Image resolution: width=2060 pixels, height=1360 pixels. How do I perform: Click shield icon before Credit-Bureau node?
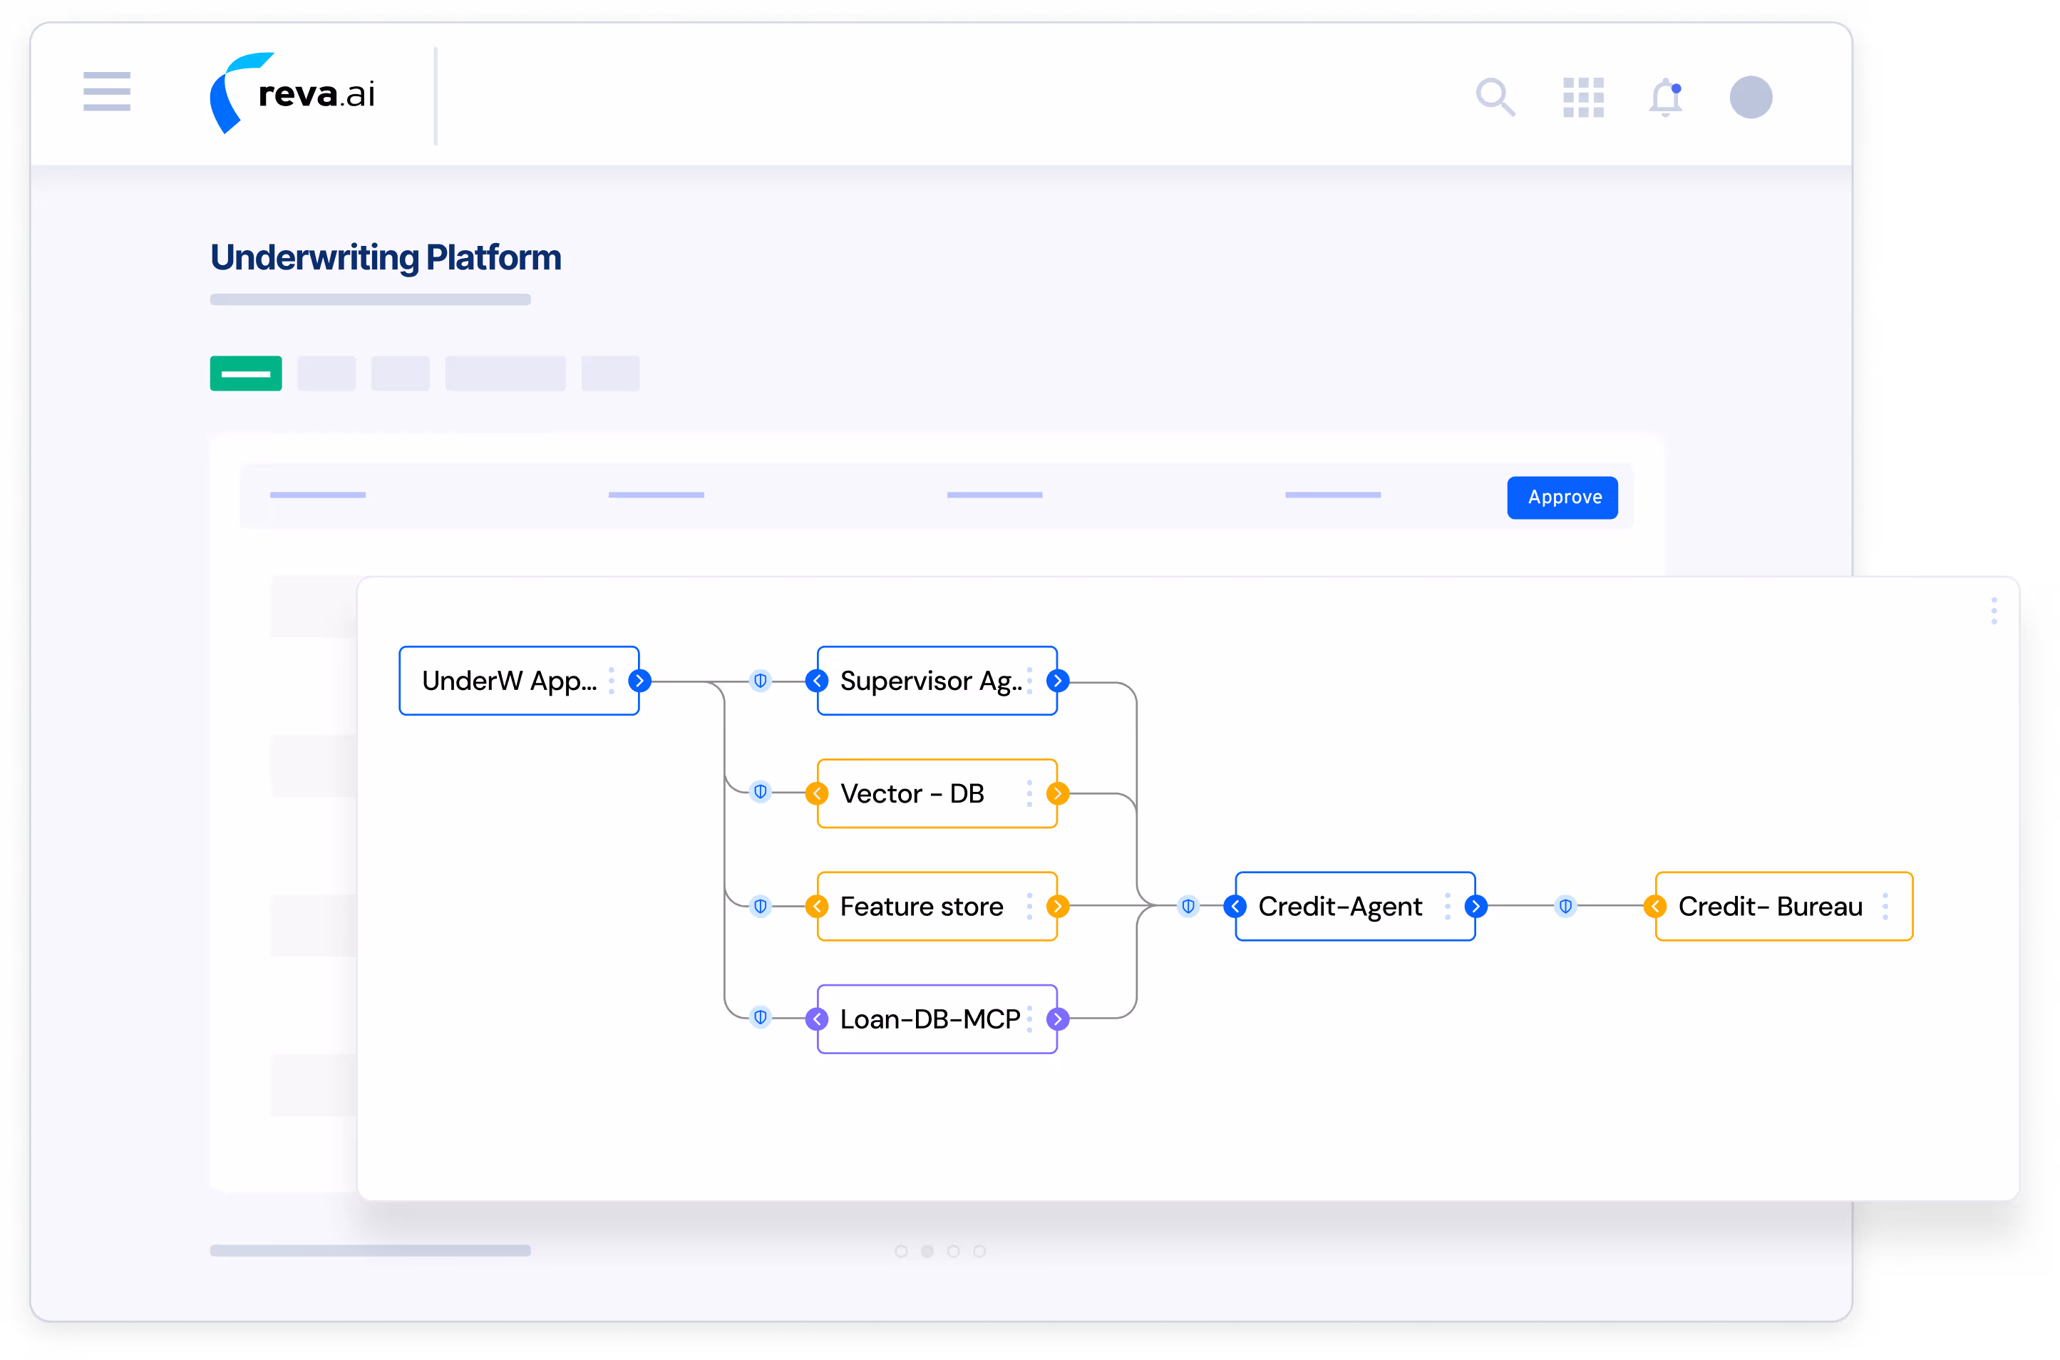tap(1565, 907)
